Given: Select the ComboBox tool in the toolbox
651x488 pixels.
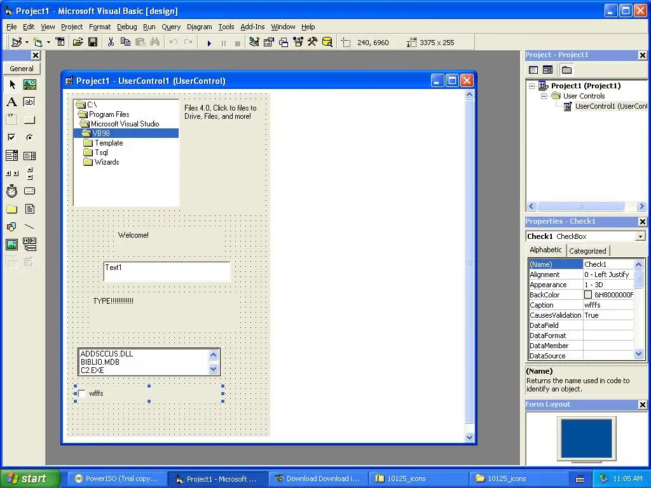Looking at the screenshot, I should (x=12, y=156).
